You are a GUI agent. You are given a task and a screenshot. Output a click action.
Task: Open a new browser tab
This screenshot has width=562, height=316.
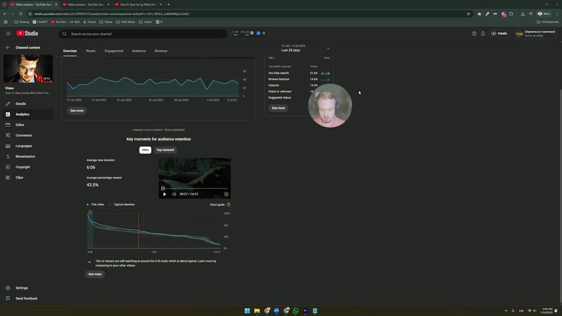(169, 4)
